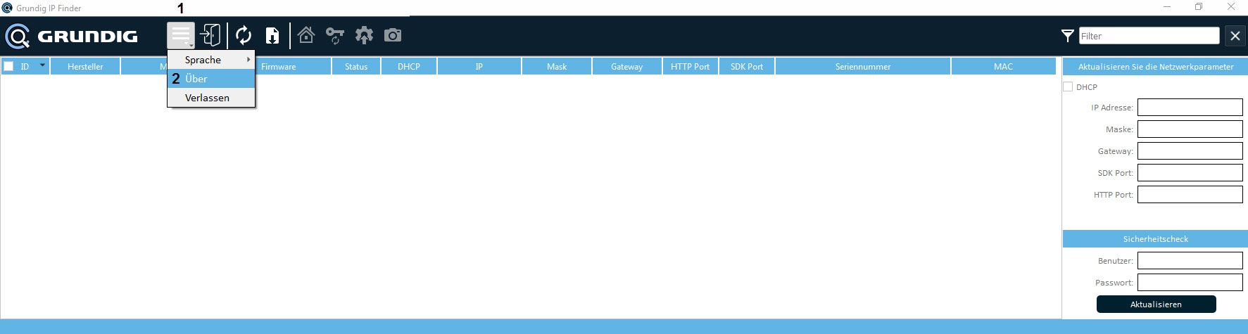
Task: Click the file download export icon
Action: (272, 35)
